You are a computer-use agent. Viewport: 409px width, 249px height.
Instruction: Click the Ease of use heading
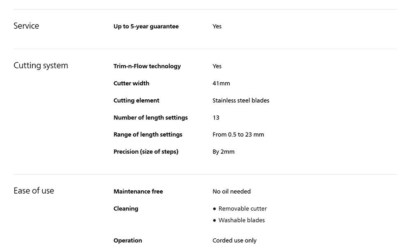(x=34, y=191)
